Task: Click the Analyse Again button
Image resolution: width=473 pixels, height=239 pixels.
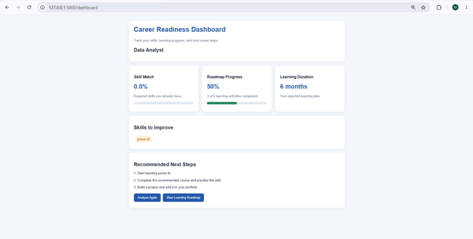Action: (x=147, y=198)
